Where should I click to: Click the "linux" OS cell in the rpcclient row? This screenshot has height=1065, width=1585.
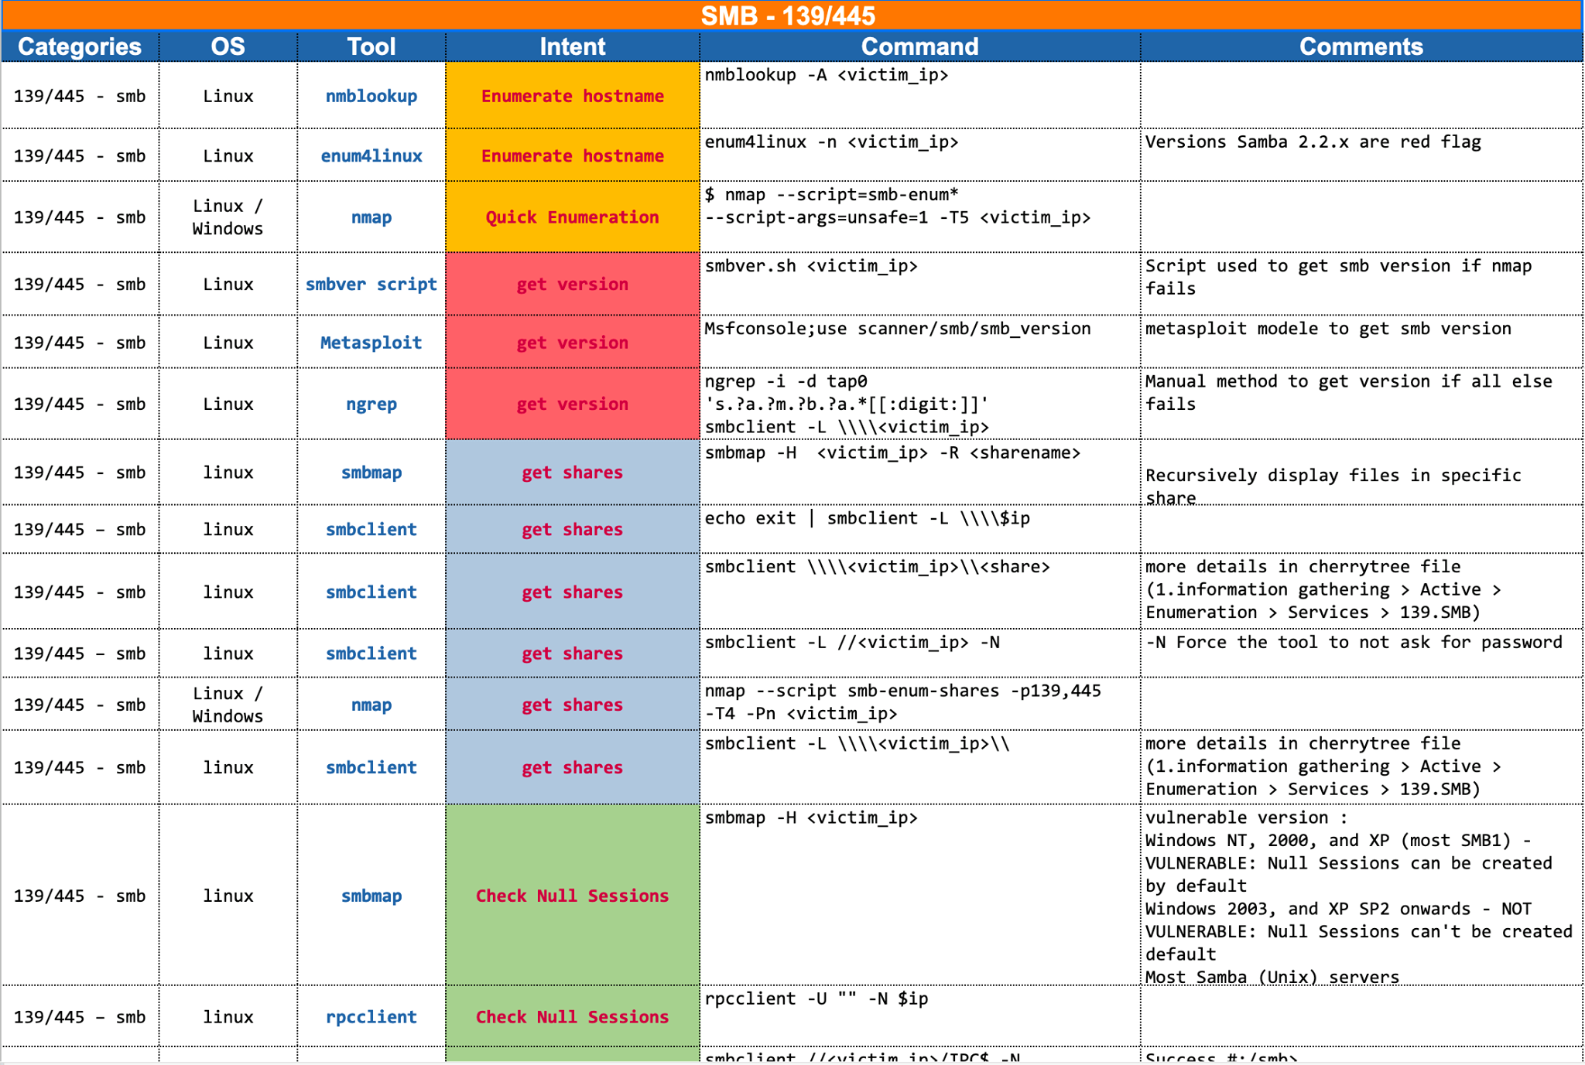(228, 1016)
